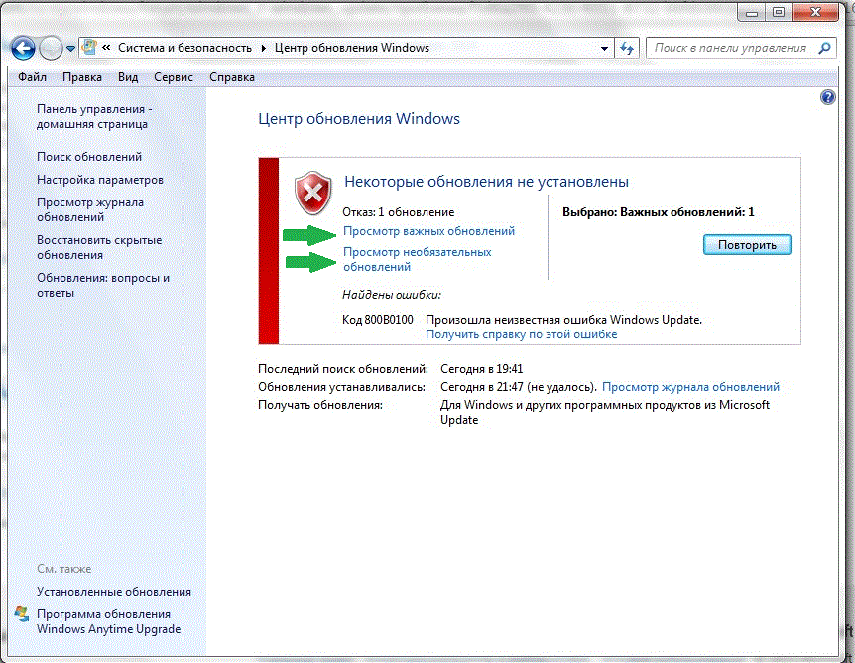The image size is (855, 663).
Task: Click the 'Повторить' button
Action: click(x=747, y=245)
